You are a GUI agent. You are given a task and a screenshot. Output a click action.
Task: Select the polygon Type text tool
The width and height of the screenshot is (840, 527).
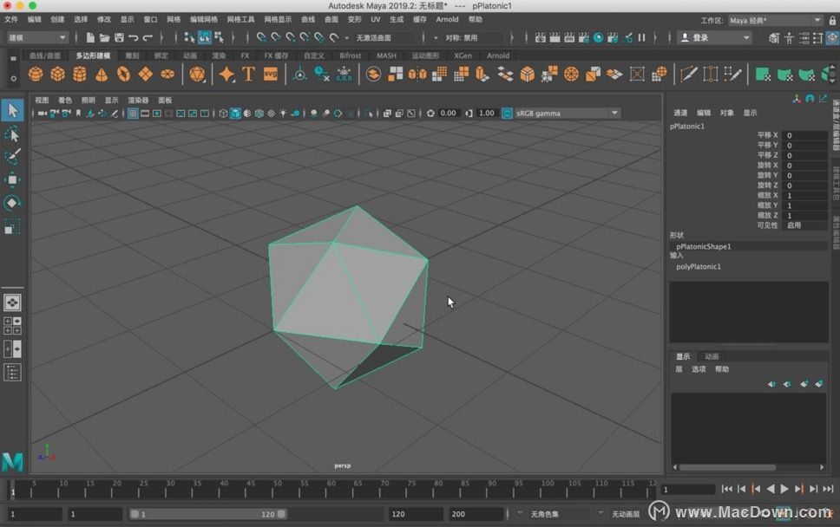point(248,74)
